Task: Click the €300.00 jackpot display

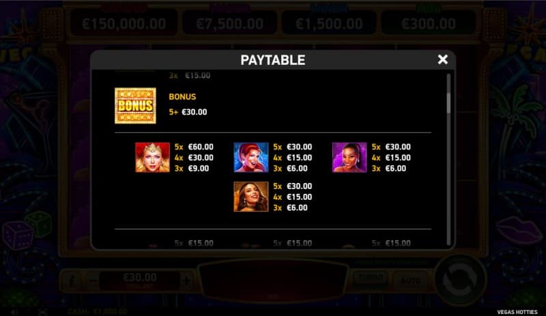Action: point(429,24)
